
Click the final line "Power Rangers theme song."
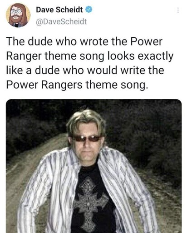pyautogui.click(x=77, y=85)
